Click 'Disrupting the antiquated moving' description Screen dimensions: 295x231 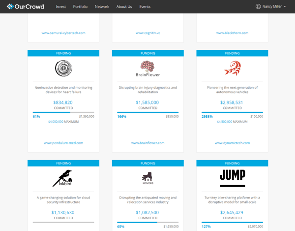(148, 199)
